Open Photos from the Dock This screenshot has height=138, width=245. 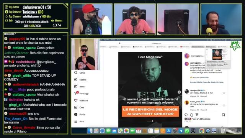pos(126,131)
